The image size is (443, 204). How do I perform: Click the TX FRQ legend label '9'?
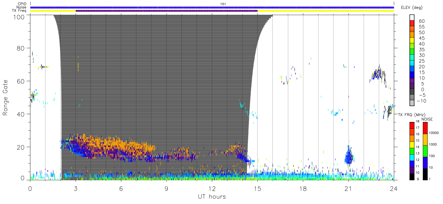pos(418,179)
